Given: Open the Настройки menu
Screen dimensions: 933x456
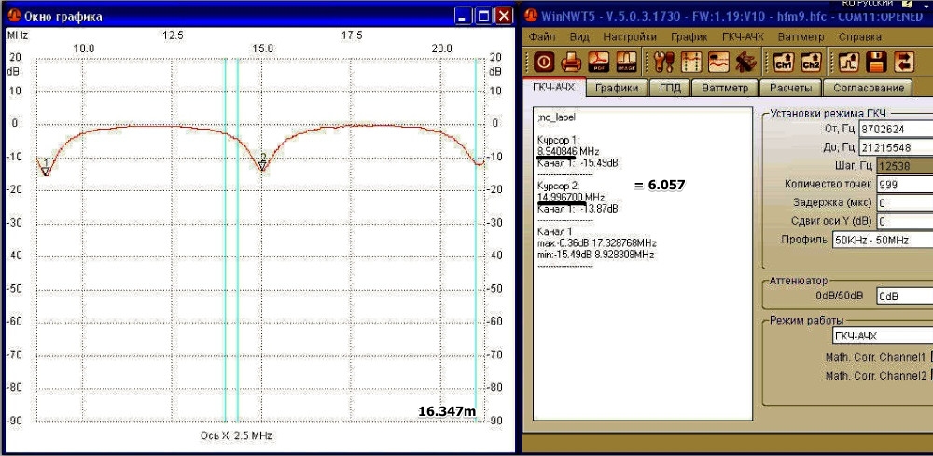Looking at the screenshot, I should click(x=630, y=37).
